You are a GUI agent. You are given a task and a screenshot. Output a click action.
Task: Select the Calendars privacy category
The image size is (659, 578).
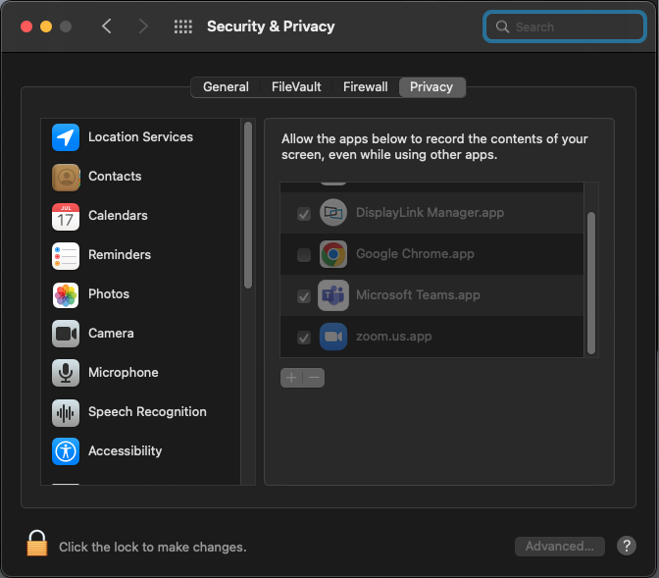[x=141, y=216]
